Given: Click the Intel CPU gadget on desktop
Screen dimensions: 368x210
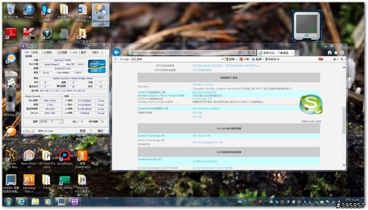Looking at the screenshot, I should 306,26.
